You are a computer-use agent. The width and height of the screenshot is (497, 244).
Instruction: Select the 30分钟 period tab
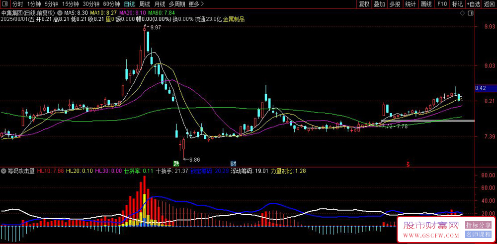(x=91, y=4)
